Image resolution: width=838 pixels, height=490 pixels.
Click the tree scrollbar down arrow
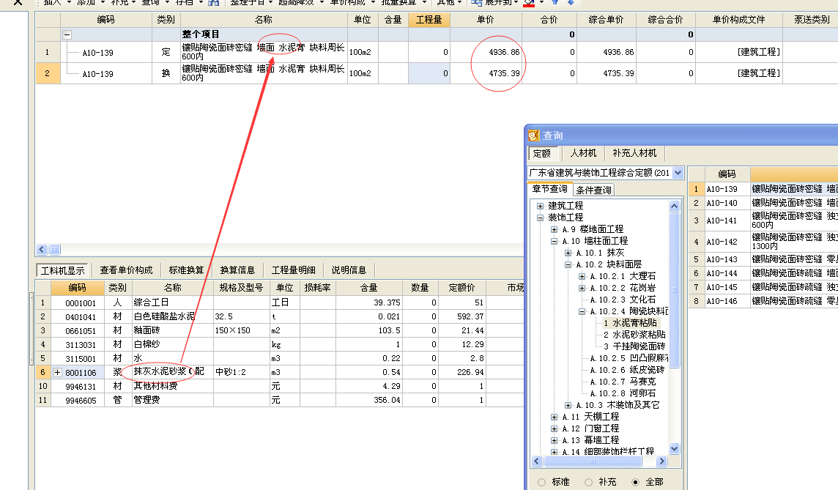click(x=675, y=449)
